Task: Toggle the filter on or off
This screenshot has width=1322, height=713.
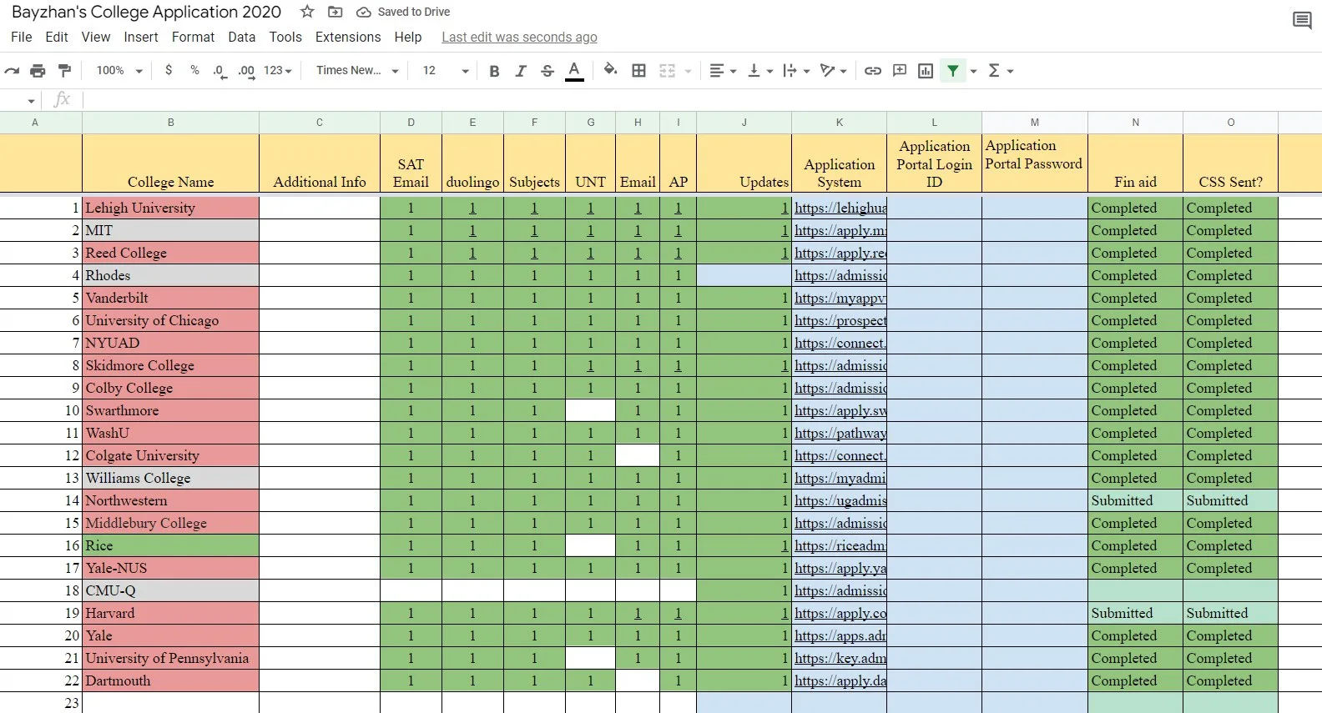Action: pyautogui.click(x=952, y=71)
